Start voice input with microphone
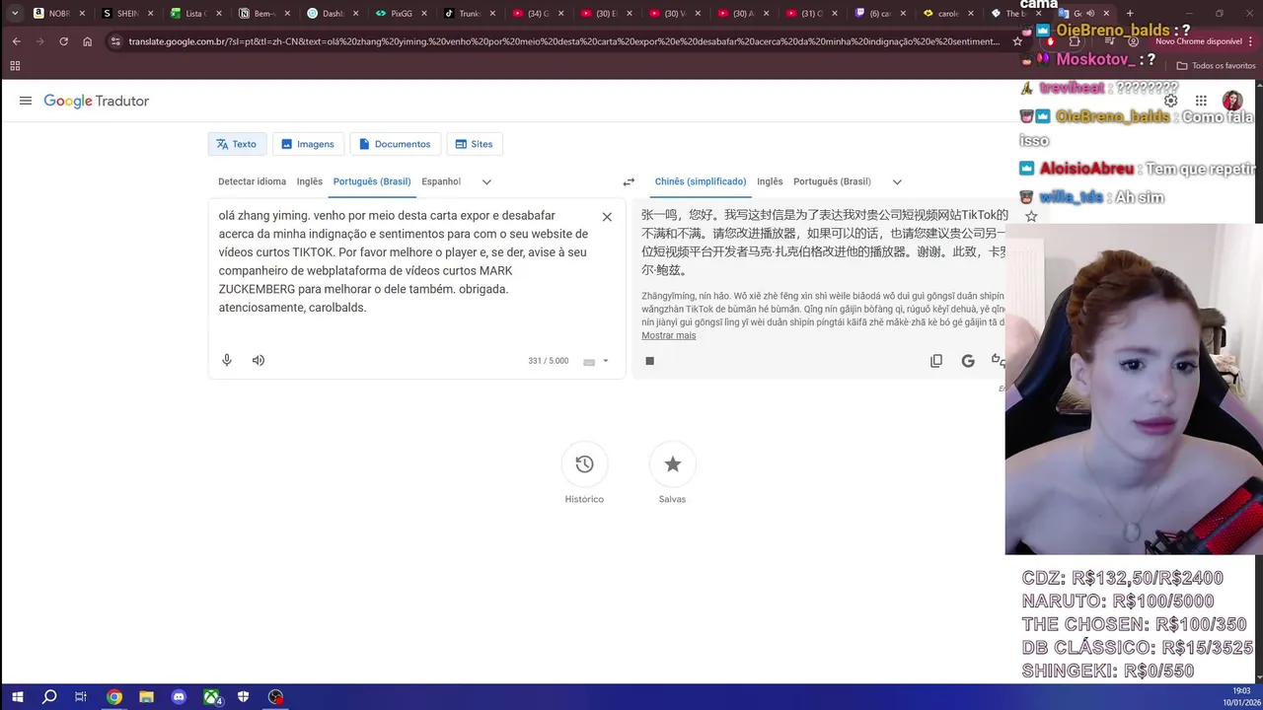Image resolution: width=1263 pixels, height=710 pixels. point(227,360)
